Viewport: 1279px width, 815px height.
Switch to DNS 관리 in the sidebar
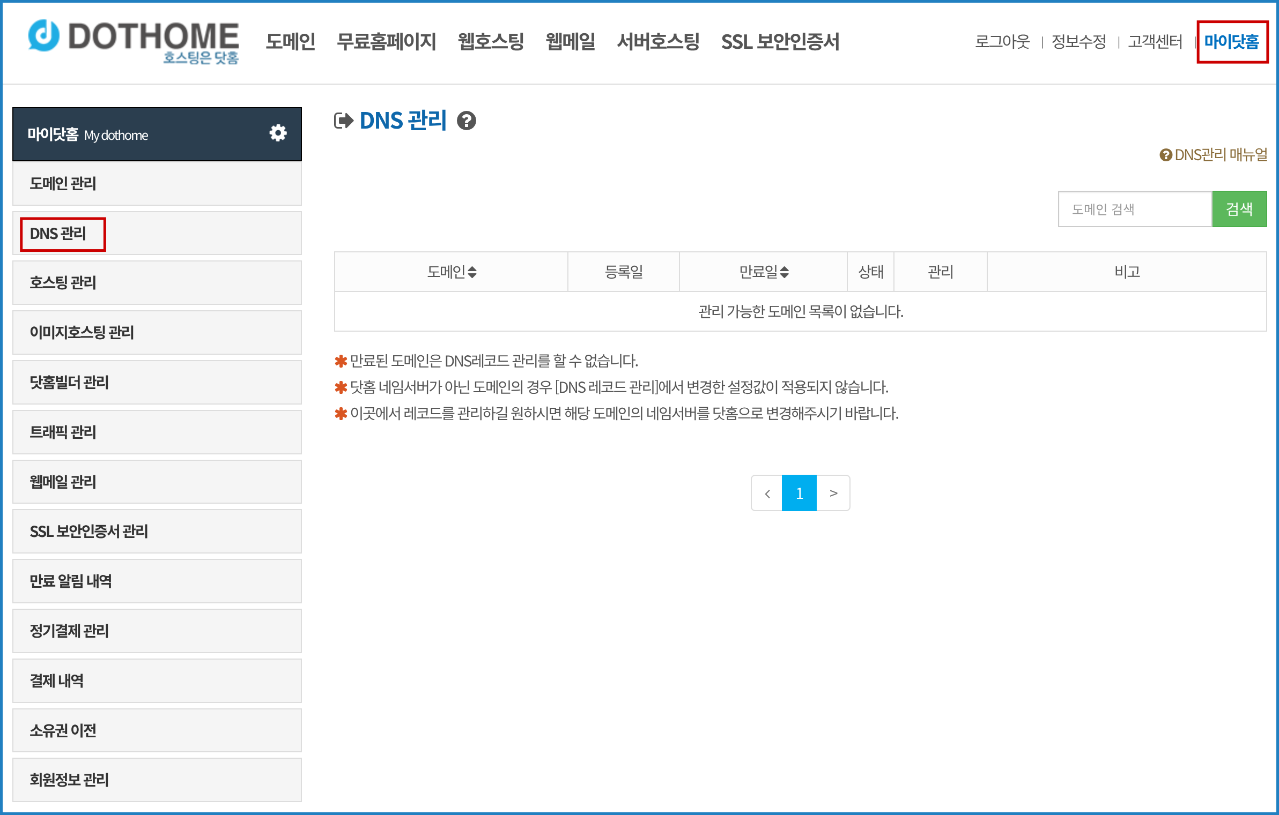pyautogui.click(x=60, y=233)
